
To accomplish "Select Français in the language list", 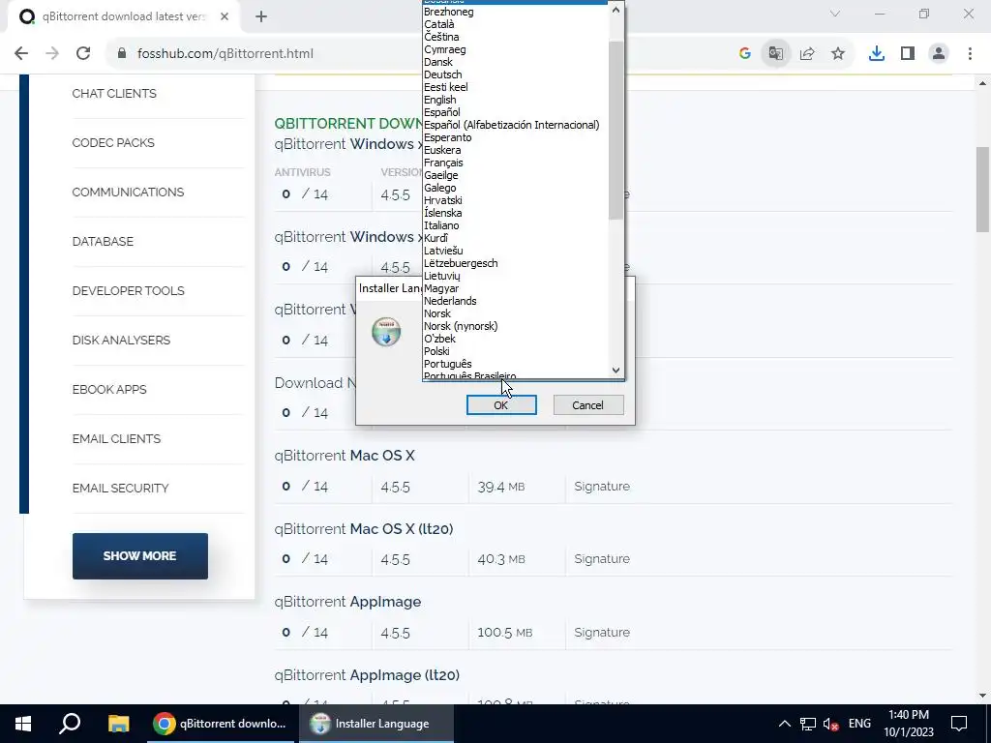I will (x=443, y=163).
